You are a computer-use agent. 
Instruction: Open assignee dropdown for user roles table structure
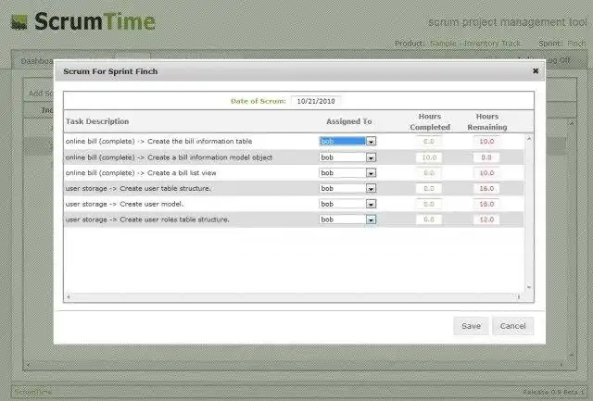point(371,219)
